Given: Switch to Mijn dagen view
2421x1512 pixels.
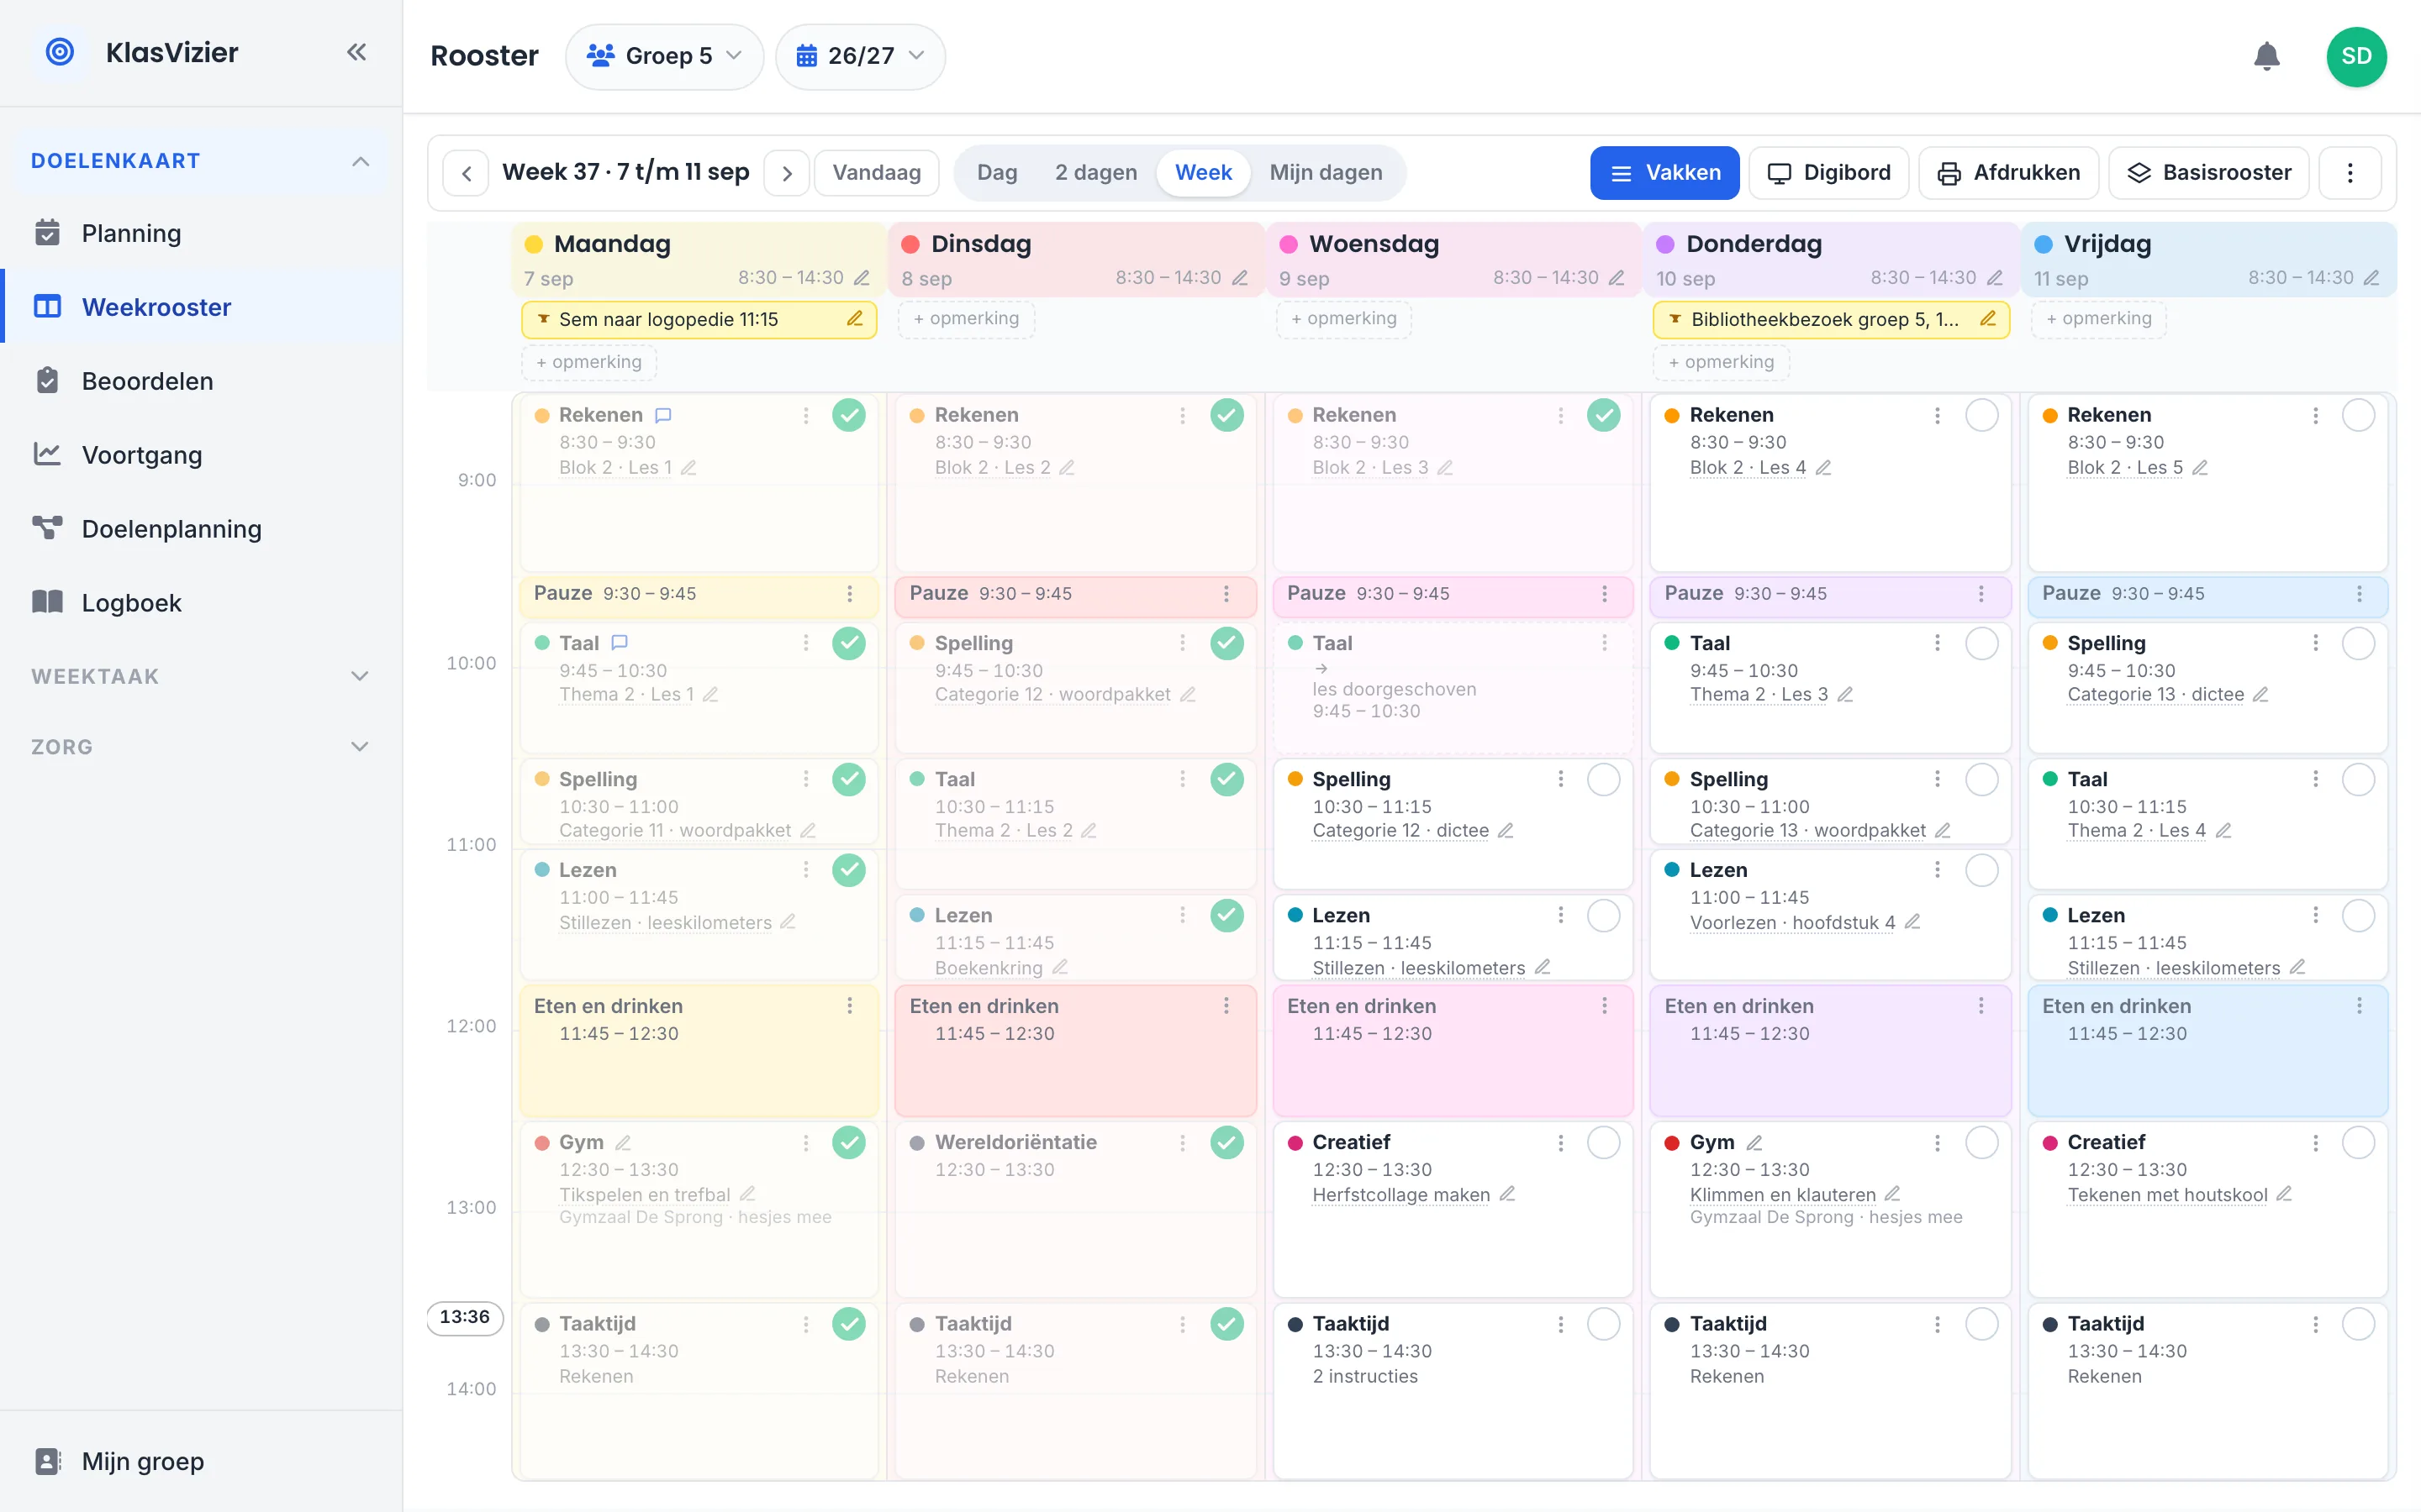Looking at the screenshot, I should click(x=1326, y=173).
